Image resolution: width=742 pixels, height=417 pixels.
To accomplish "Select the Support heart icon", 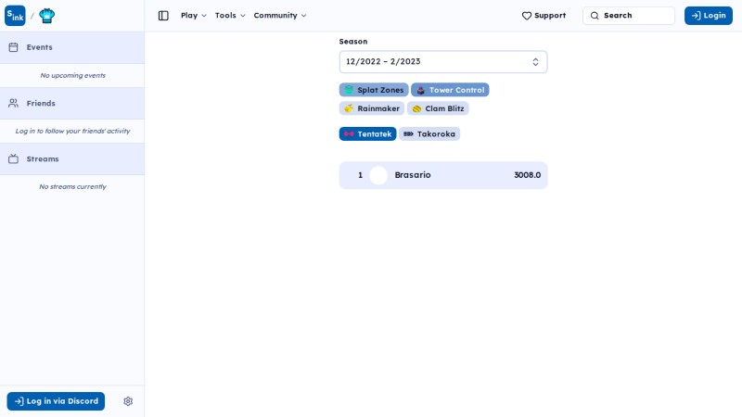I will (527, 16).
